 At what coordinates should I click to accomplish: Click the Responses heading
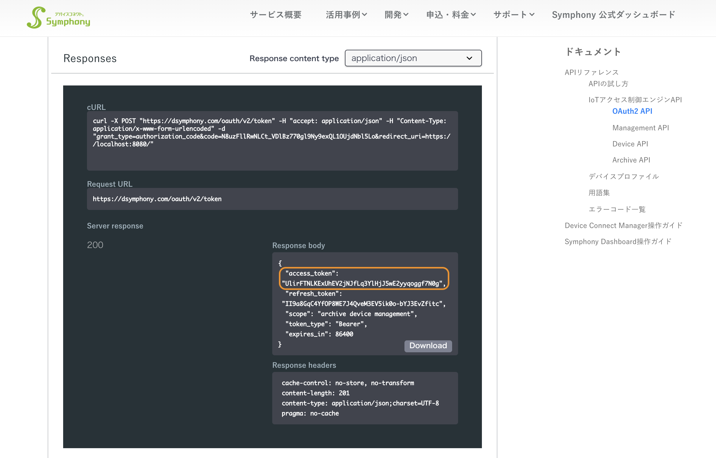[90, 58]
